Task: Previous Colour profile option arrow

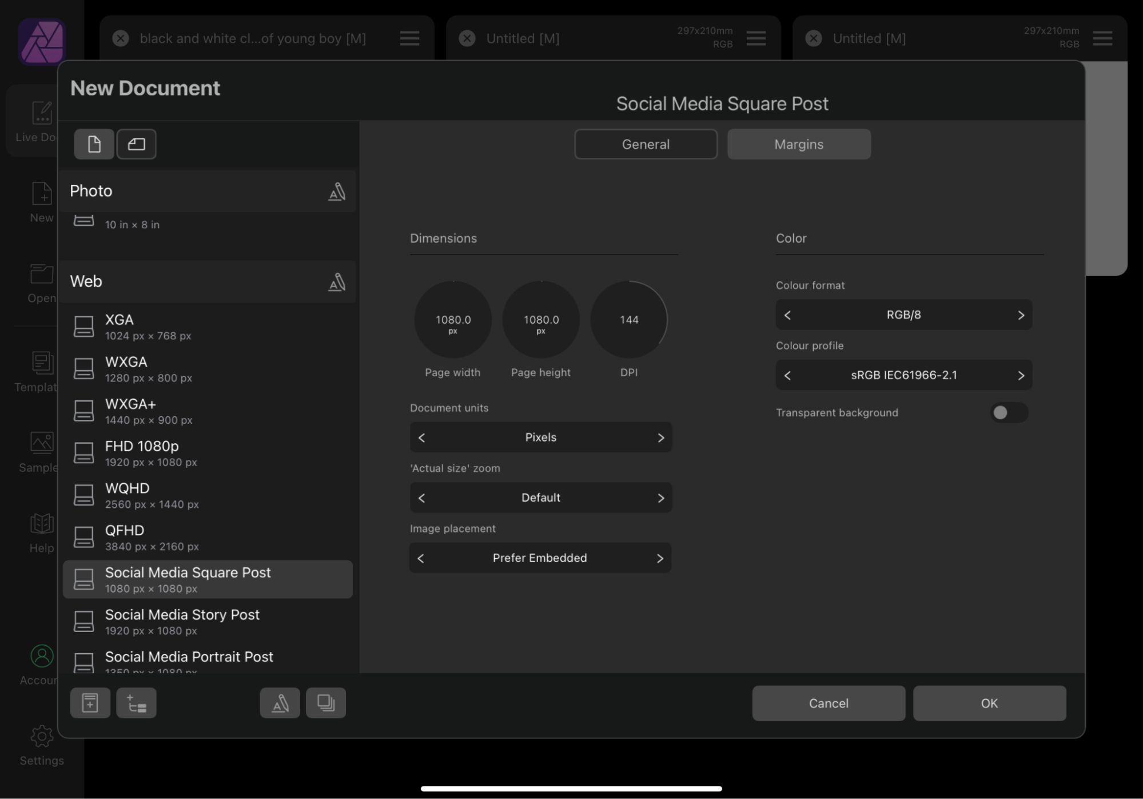Action: [787, 376]
